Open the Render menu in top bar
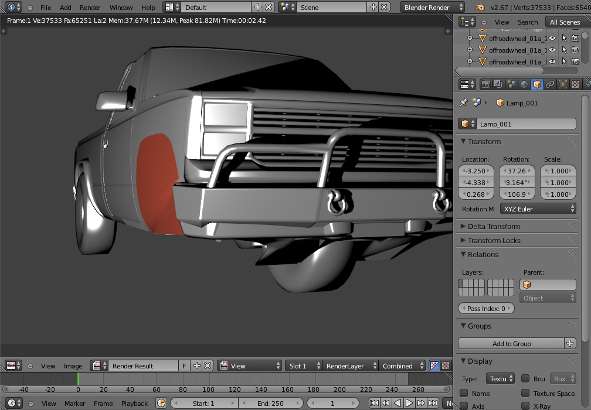 (90, 8)
